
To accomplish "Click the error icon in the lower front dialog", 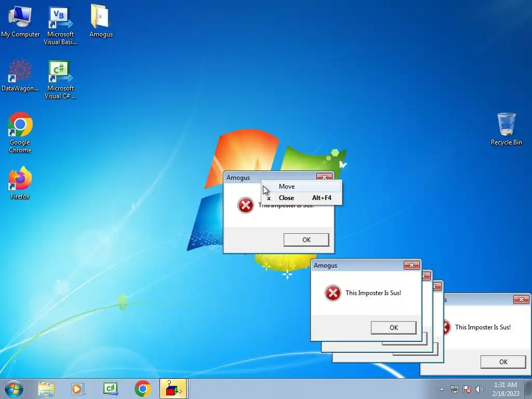I will point(333,293).
